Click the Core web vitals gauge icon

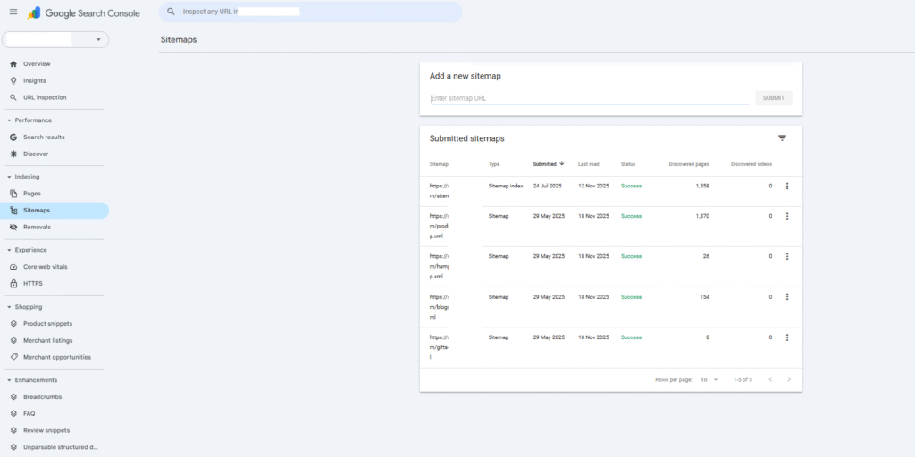[13, 267]
